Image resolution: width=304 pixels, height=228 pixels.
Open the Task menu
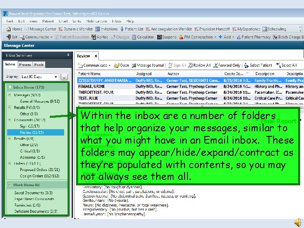[10, 21]
